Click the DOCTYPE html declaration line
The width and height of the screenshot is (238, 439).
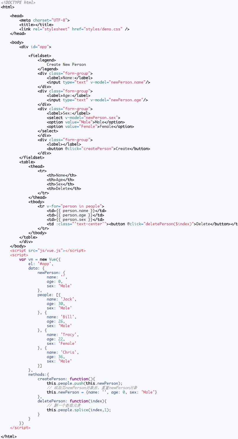18,2
